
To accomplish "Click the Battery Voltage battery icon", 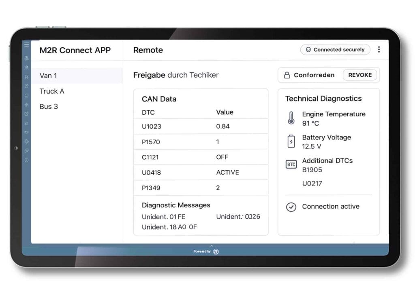I will click(291, 141).
